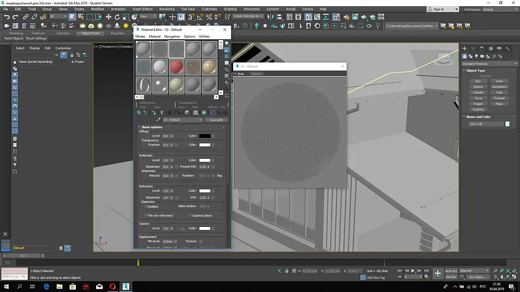Select the Select and Move tool
Screen dimensions: 520x292
coord(108,17)
